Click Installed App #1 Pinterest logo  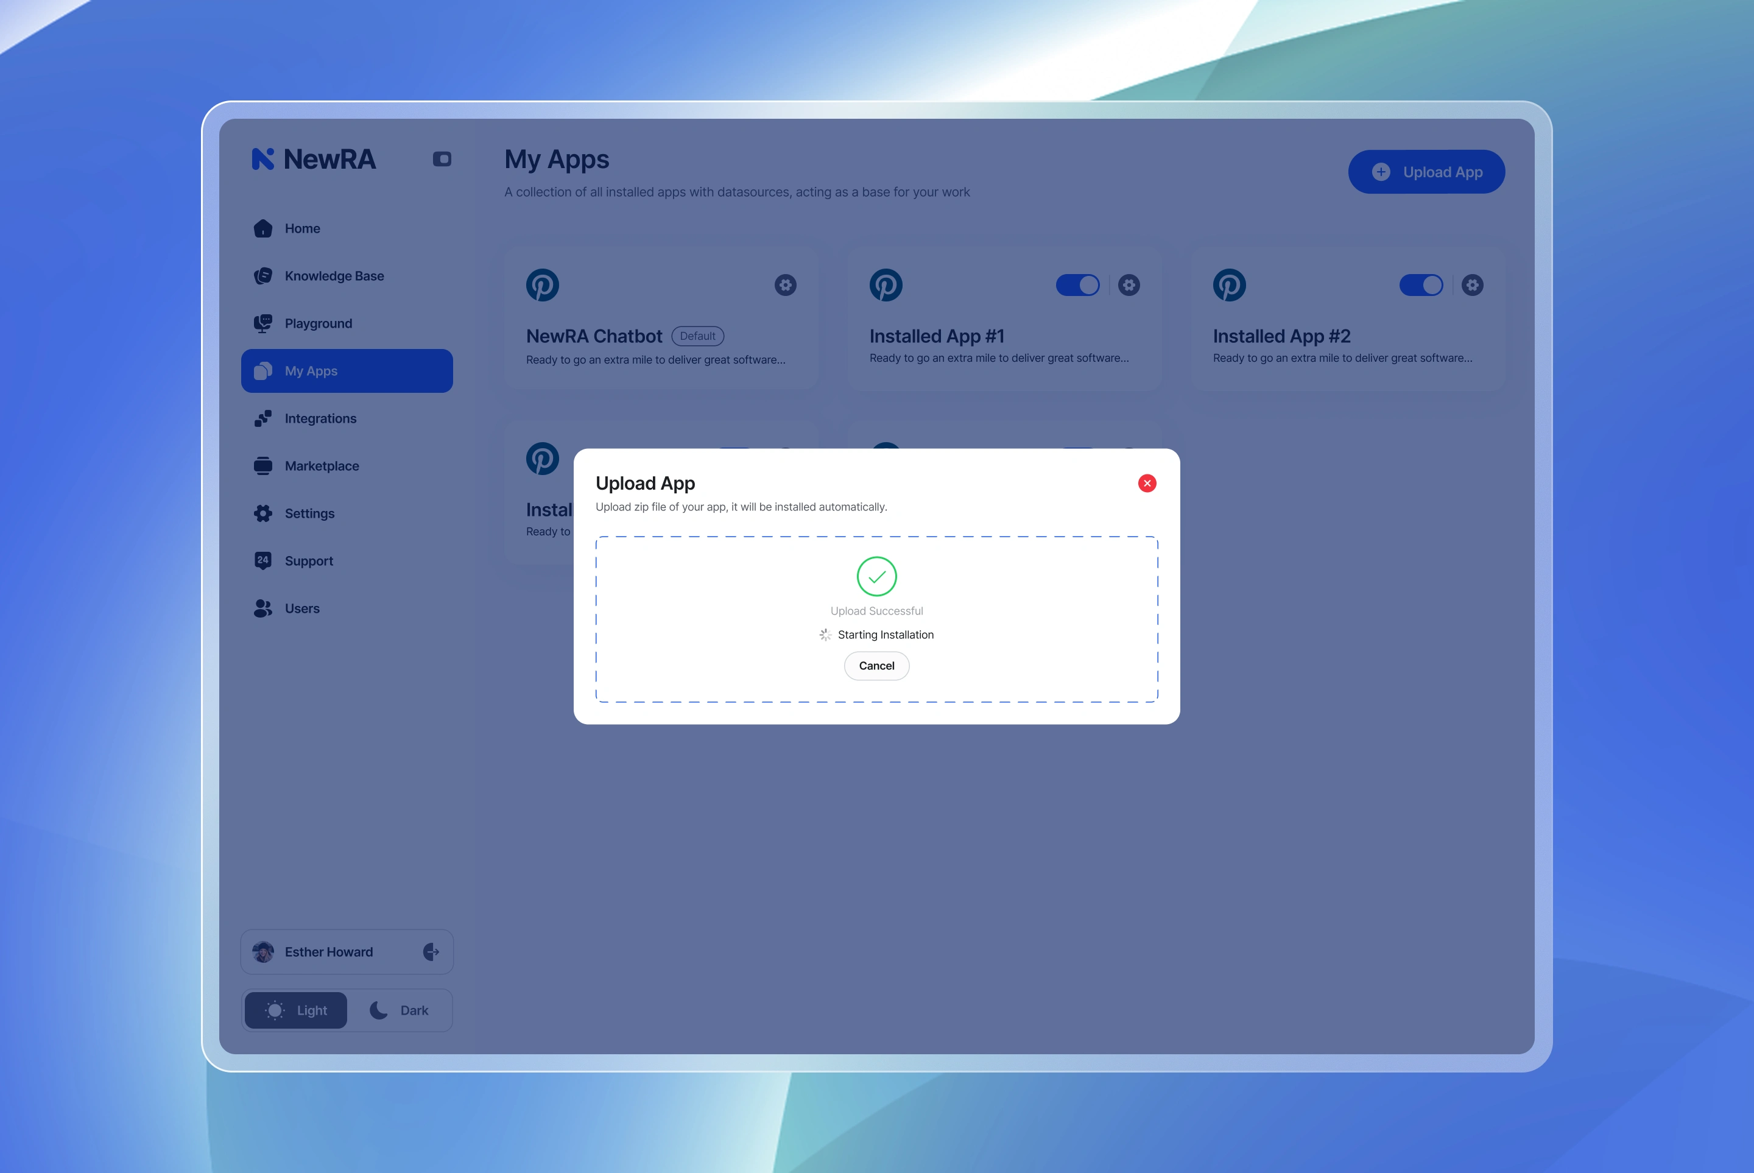[x=886, y=285]
